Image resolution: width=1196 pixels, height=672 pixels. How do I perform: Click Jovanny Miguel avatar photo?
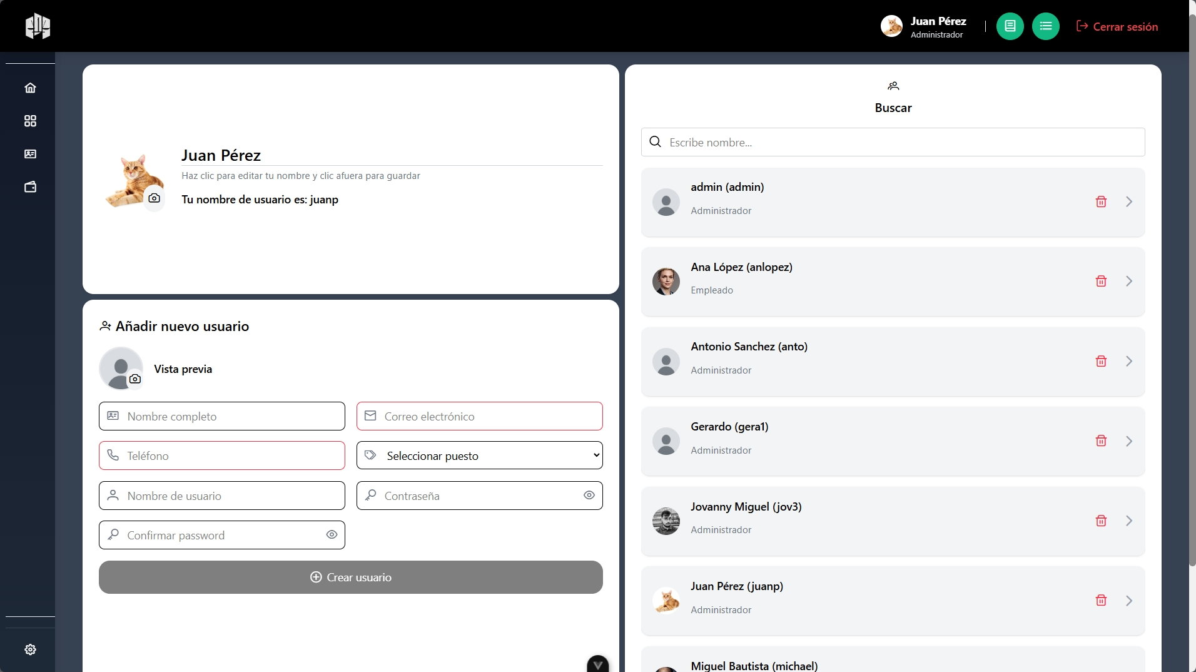click(x=666, y=521)
